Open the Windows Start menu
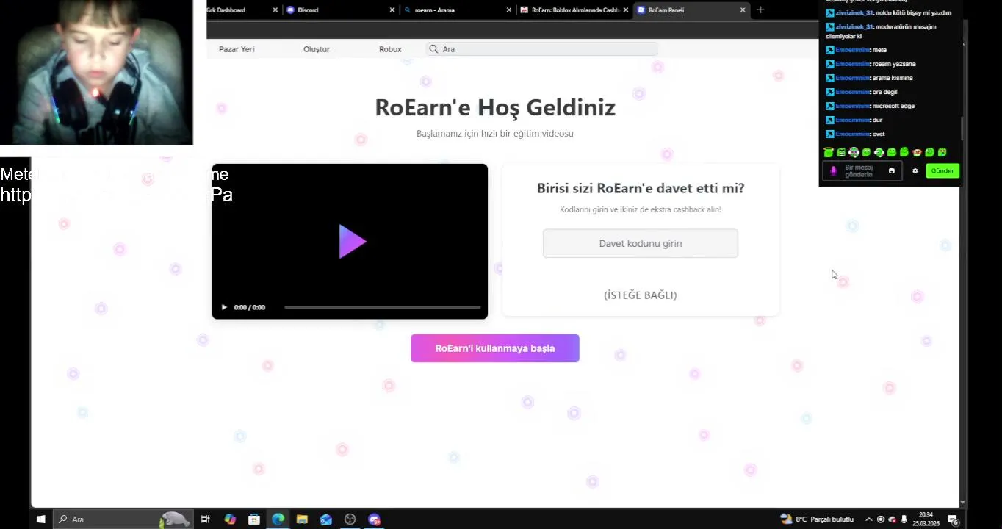Viewport: 1002px width, 529px height. [x=41, y=519]
